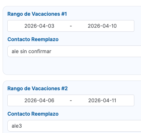
Task: Select the 2026-04-06 start date field
Action: click(39, 101)
